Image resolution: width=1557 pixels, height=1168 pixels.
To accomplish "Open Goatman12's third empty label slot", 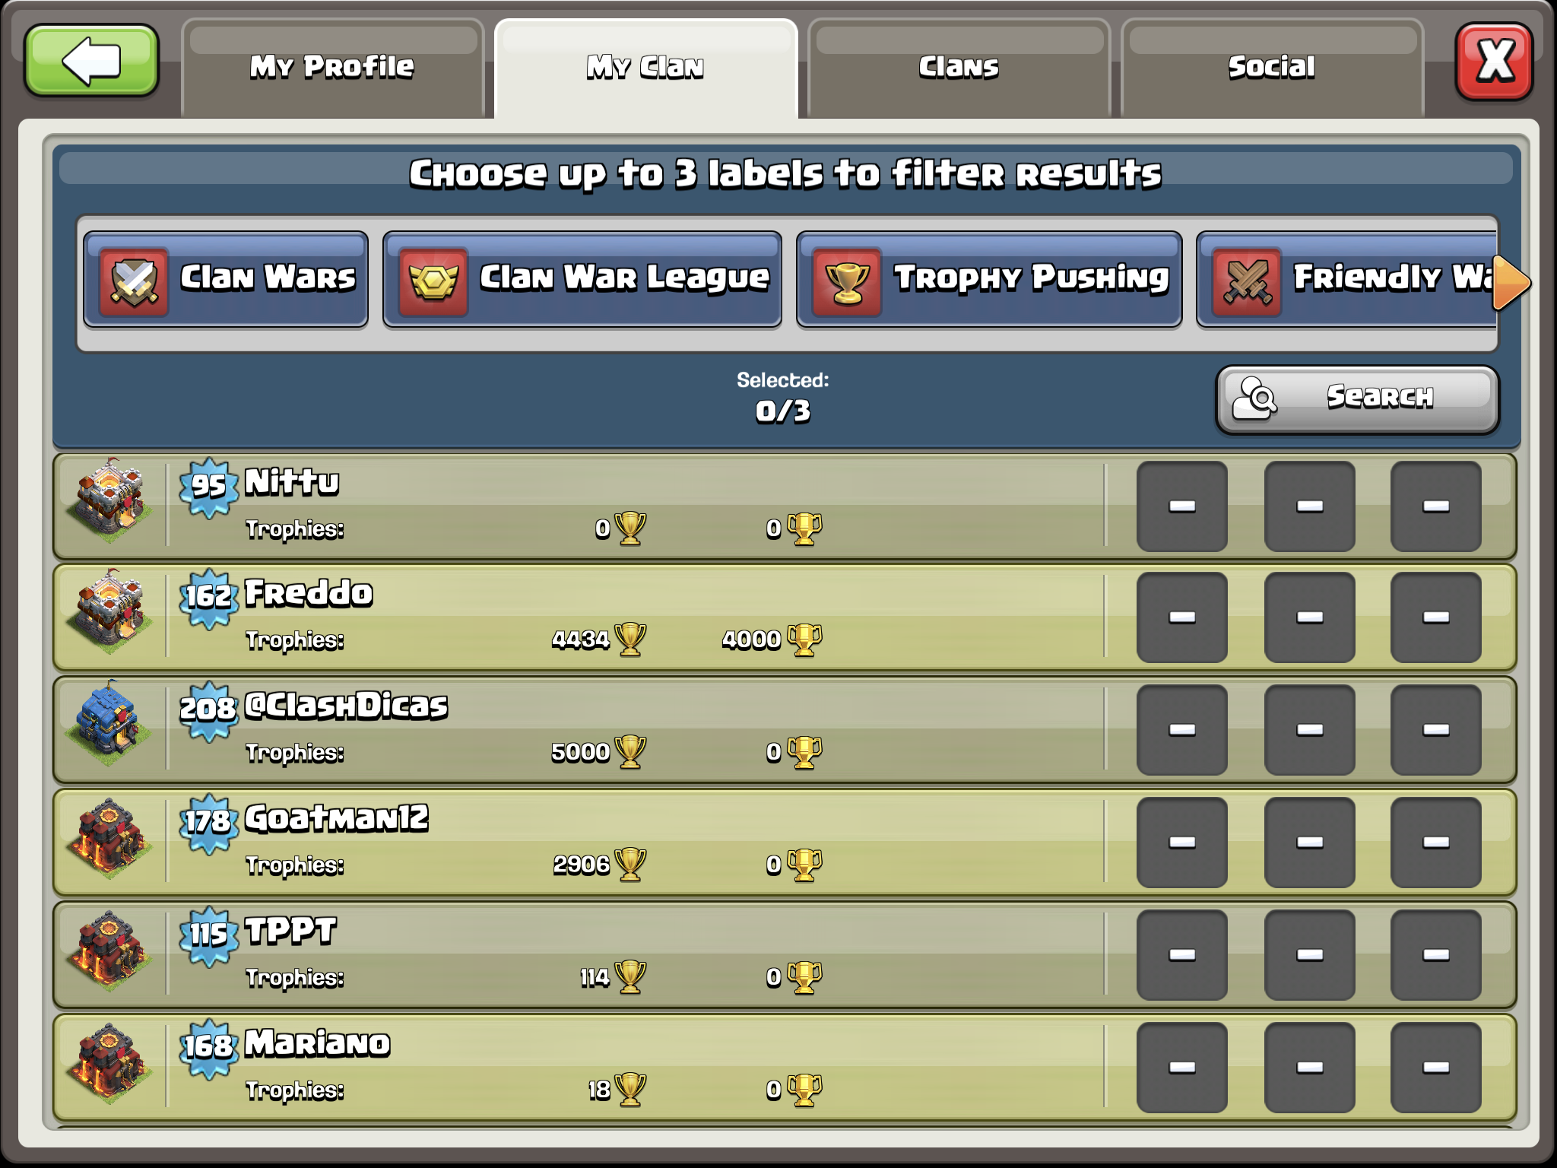I will pyautogui.click(x=1436, y=843).
